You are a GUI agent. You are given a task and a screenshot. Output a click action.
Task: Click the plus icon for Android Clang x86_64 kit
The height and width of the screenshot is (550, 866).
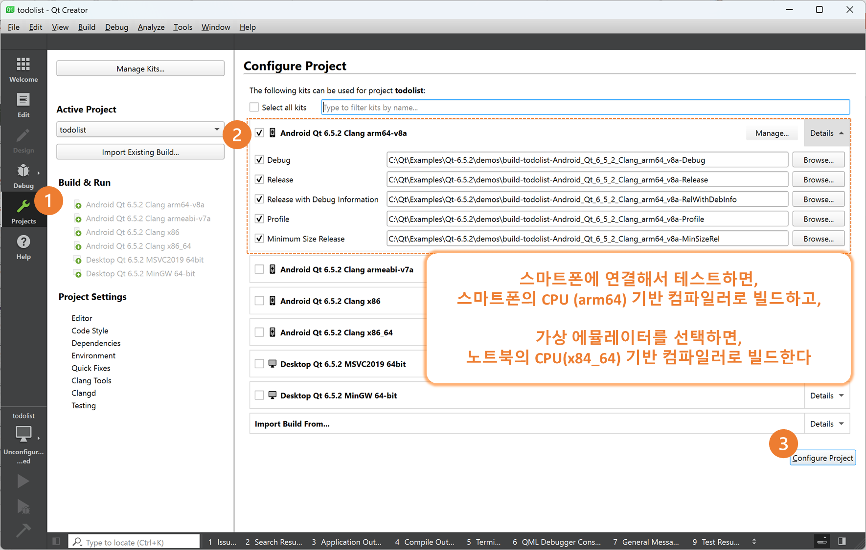78,246
